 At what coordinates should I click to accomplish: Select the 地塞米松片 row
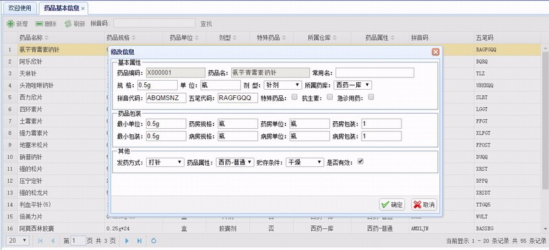pos(272,145)
